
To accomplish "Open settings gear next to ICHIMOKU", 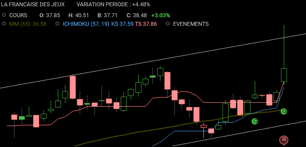I will point(57,24).
